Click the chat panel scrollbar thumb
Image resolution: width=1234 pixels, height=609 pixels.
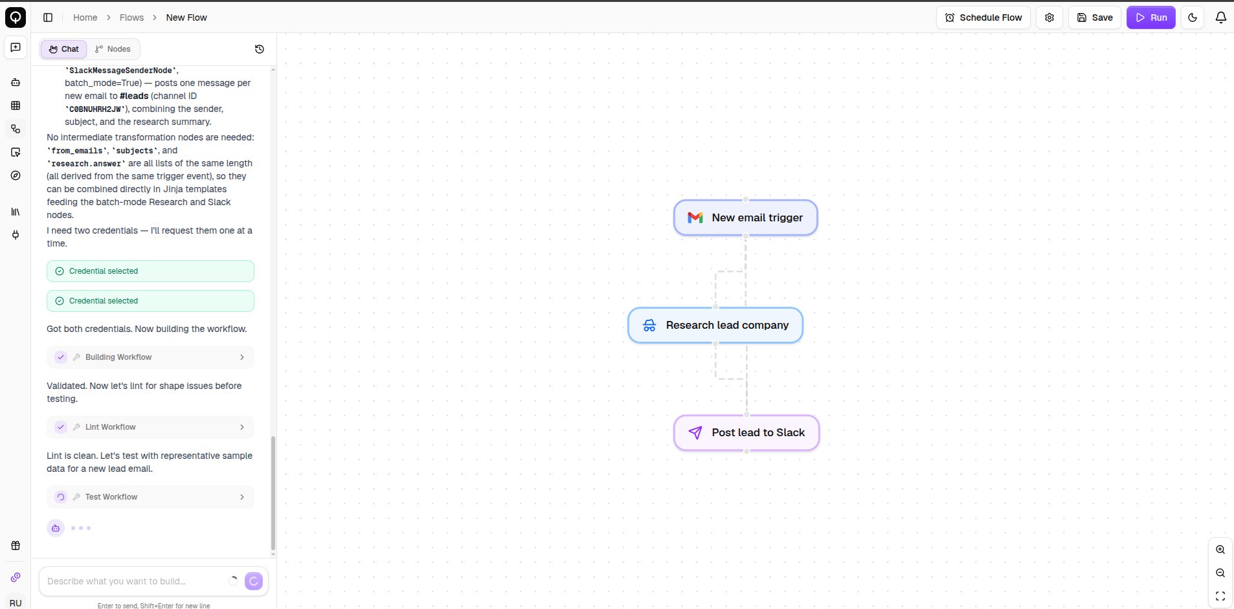pyautogui.click(x=273, y=493)
